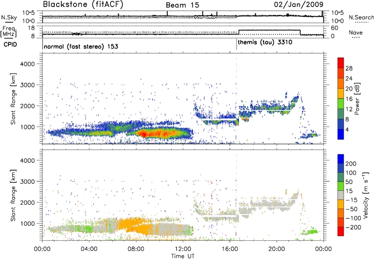Click the dashed mode-change line in power panel
374x259 pixels.
(237, 99)
